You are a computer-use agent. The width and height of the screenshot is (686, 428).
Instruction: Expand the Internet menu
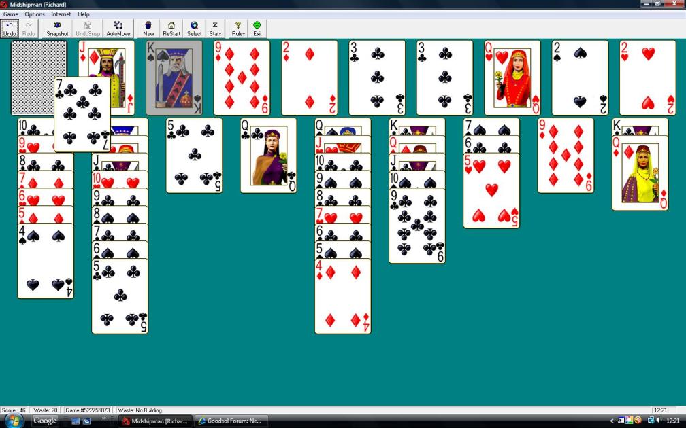click(61, 14)
